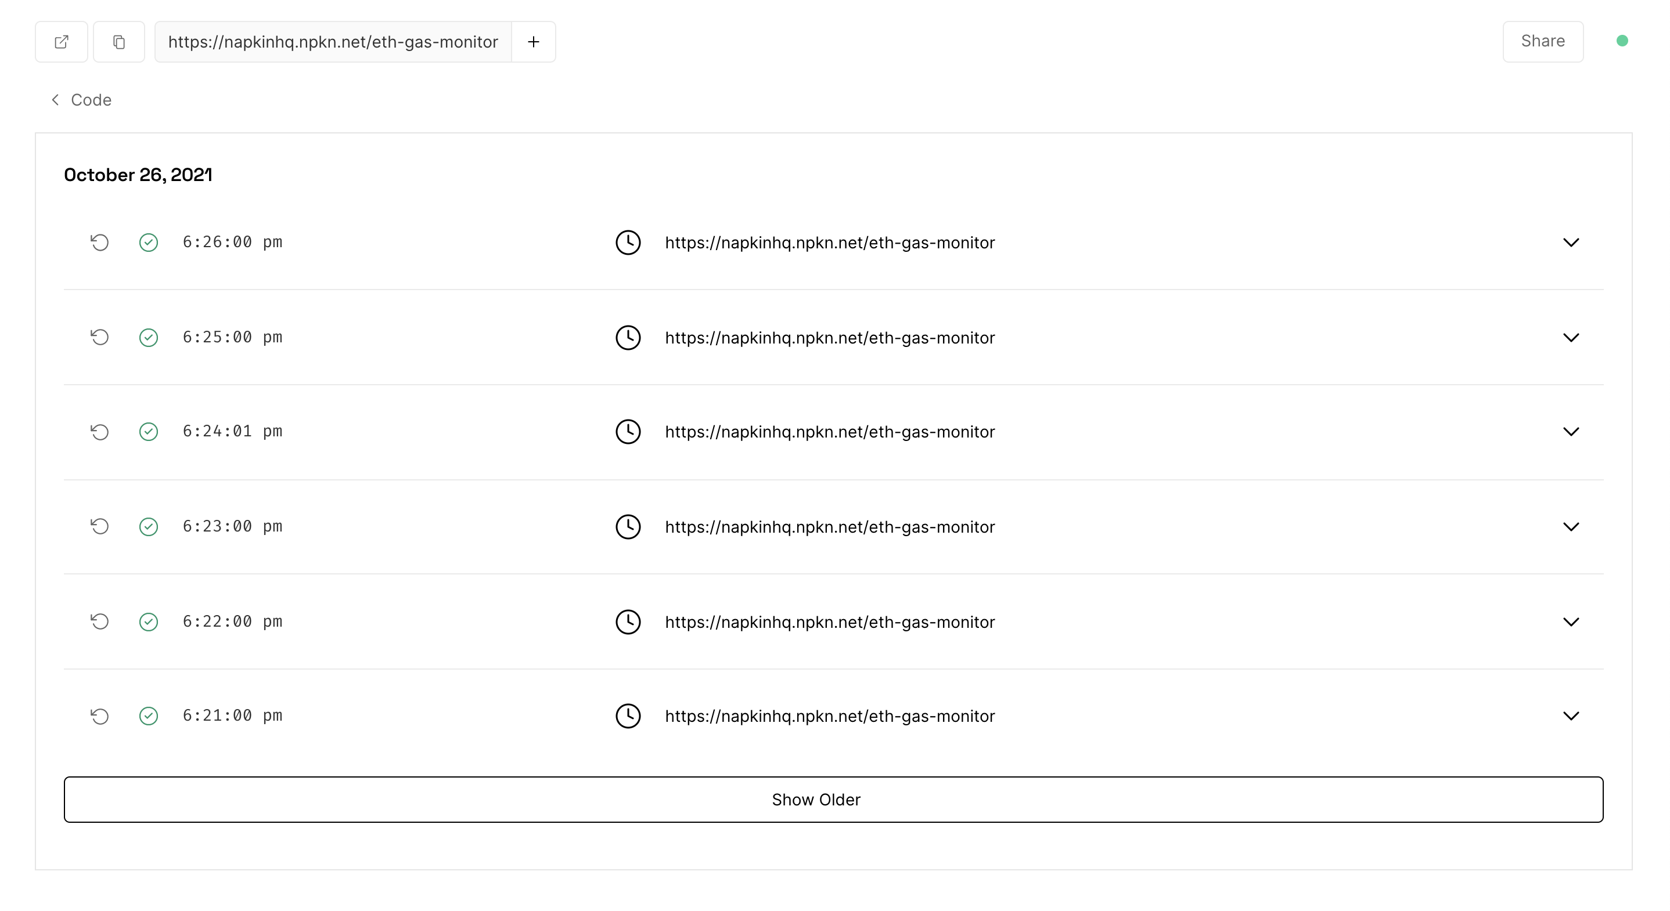Click green status checkmark at 6:26:00 pm
The image size is (1670, 911).
point(149,243)
